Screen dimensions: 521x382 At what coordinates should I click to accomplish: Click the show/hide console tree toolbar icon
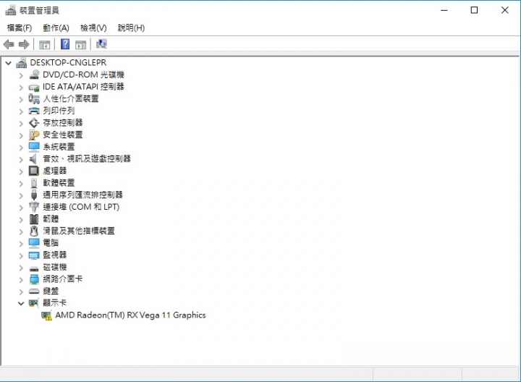[45, 45]
